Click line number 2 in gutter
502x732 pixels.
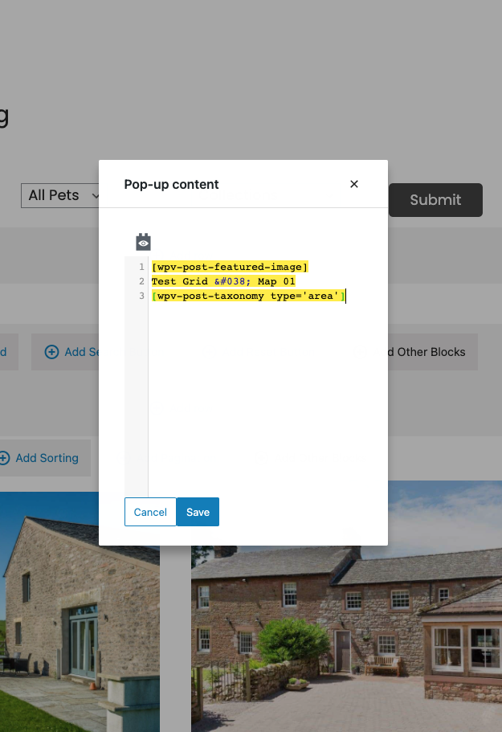pyautogui.click(x=141, y=281)
